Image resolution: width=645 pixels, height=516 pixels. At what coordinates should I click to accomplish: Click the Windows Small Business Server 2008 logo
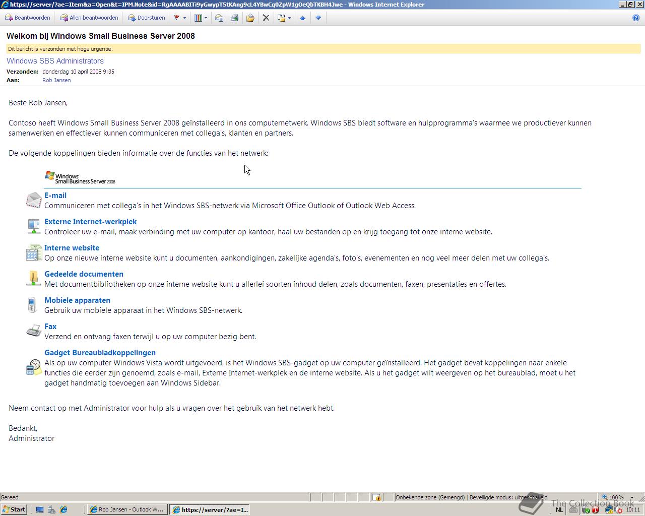click(80, 177)
